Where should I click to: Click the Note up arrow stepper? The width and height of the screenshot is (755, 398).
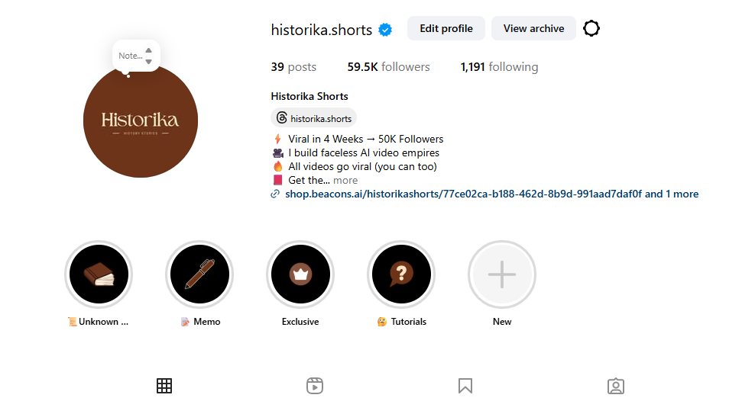click(x=149, y=50)
